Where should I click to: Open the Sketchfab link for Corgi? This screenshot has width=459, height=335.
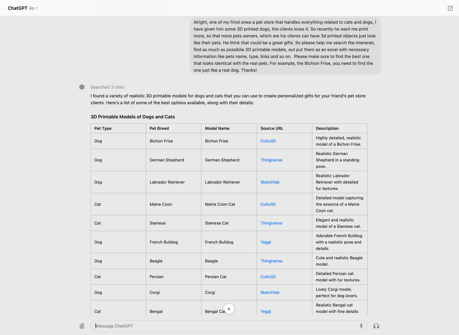pyautogui.click(x=270, y=292)
